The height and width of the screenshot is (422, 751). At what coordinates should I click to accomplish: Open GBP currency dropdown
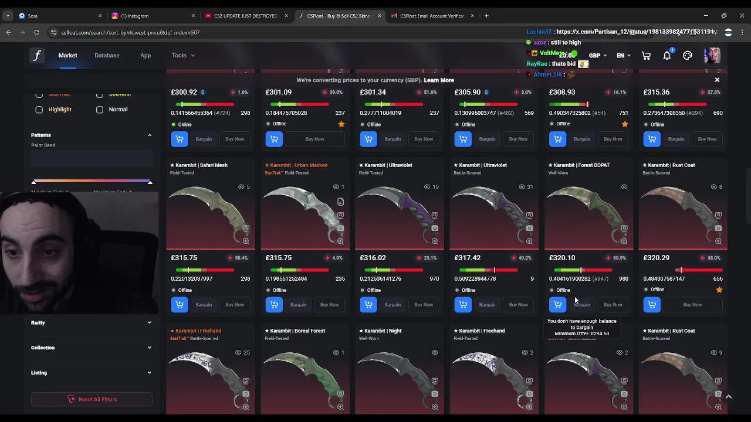tap(598, 56)
